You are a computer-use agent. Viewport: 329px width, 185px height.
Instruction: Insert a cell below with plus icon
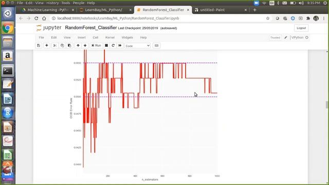(x=47, y=46)
